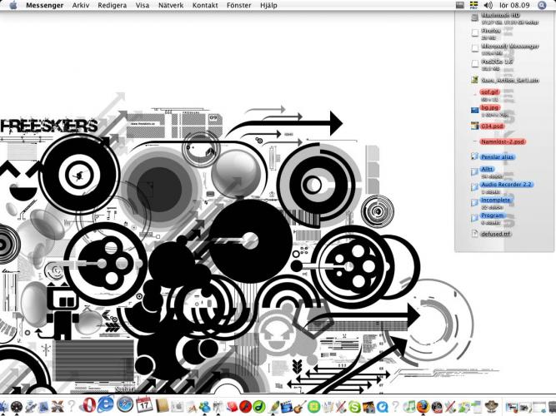556x416 pixels.
Task: Open the Redigera menu
Action: pos(113,5)
